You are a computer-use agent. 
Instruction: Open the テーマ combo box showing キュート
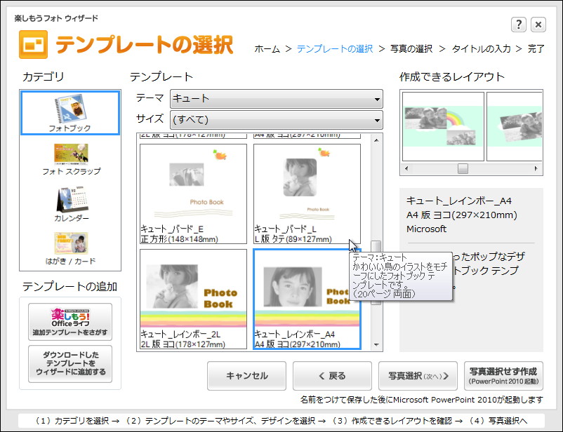click(275, 99)
